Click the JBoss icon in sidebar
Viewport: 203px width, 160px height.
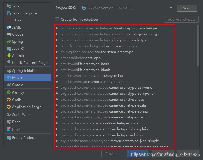(x=9, y=20)
